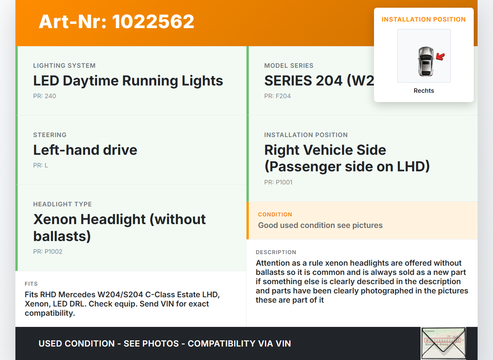Click the orange "INSTALLATION POSITION" popup title
The width and height of the screenshot is (493, 360).
pos(424,19)
